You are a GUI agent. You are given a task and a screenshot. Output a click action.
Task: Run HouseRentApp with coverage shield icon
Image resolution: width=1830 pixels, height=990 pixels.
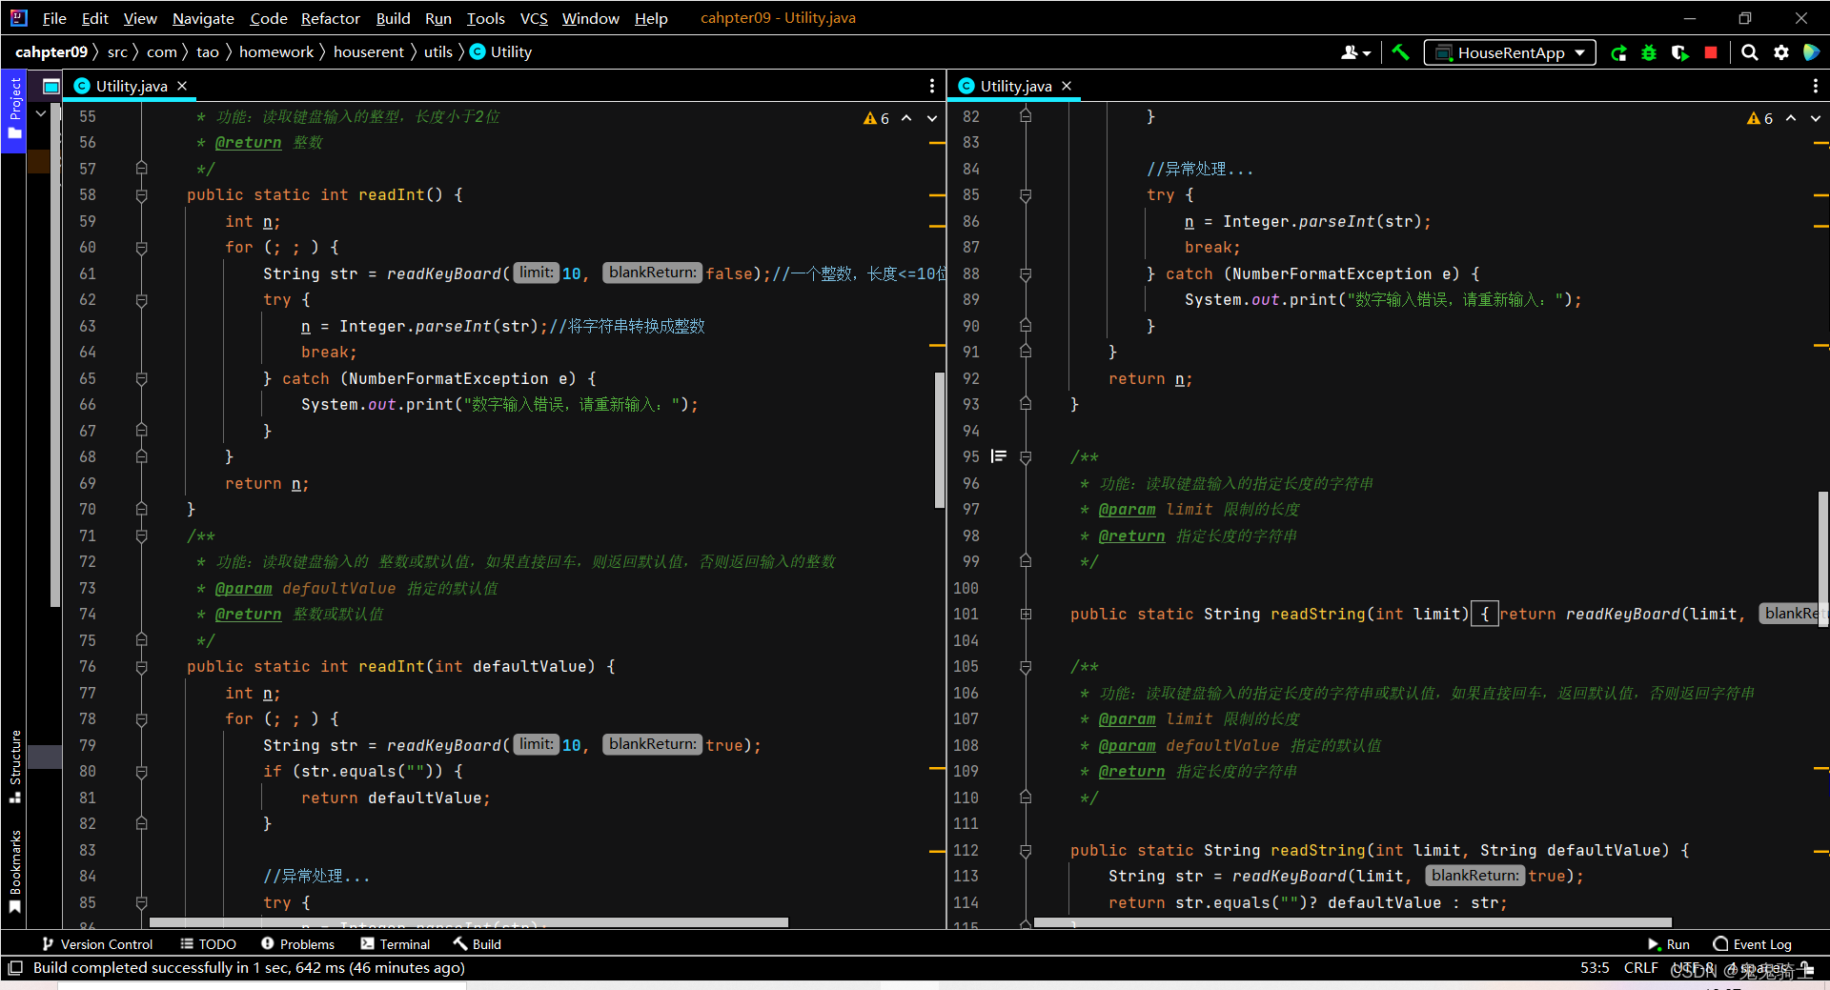[1680, 52]
